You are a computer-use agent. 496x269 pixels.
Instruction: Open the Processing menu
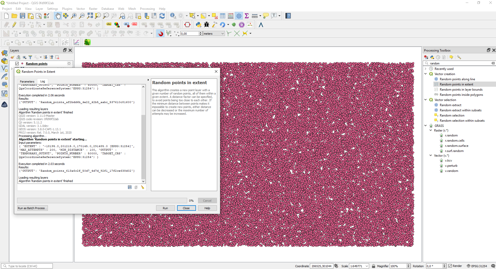[x=147, y=9]
